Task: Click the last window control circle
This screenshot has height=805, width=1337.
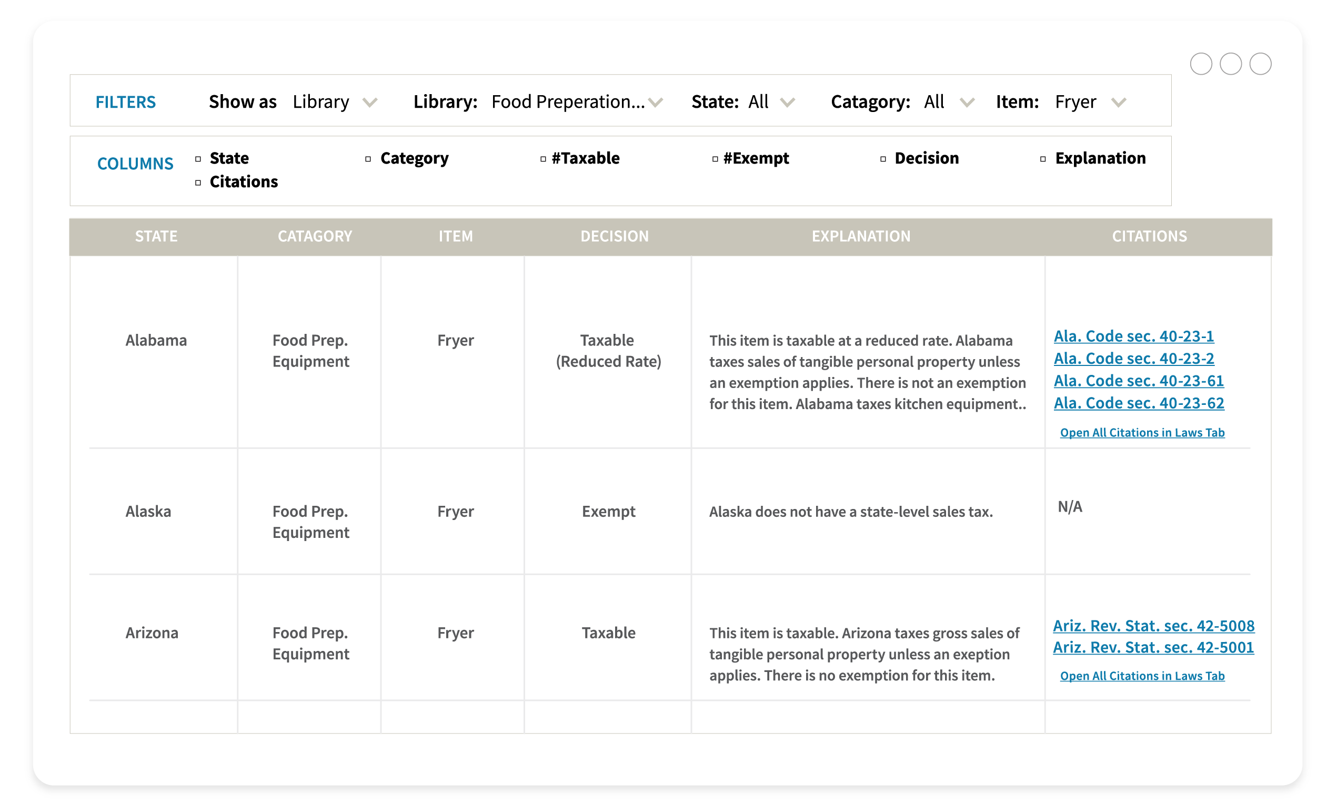Action: pyautogui.click(x=1260, y=64)
